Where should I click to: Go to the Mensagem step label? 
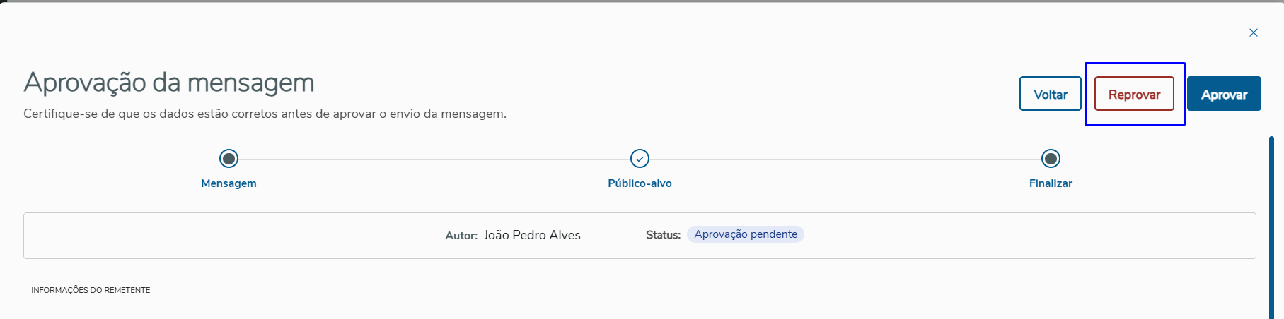pyautogui.click(x=229, y=183)
